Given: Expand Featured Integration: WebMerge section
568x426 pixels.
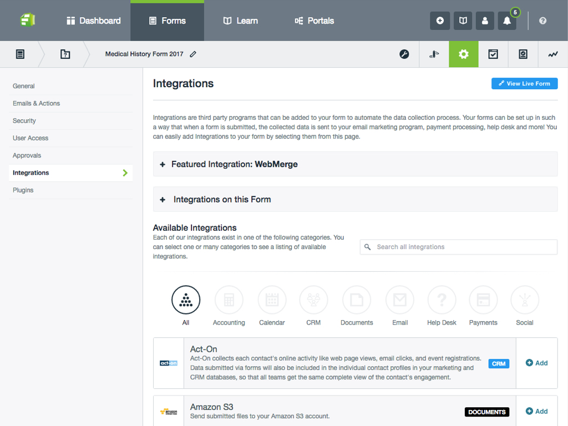Looking at the screenshot, I should [355, 164].
